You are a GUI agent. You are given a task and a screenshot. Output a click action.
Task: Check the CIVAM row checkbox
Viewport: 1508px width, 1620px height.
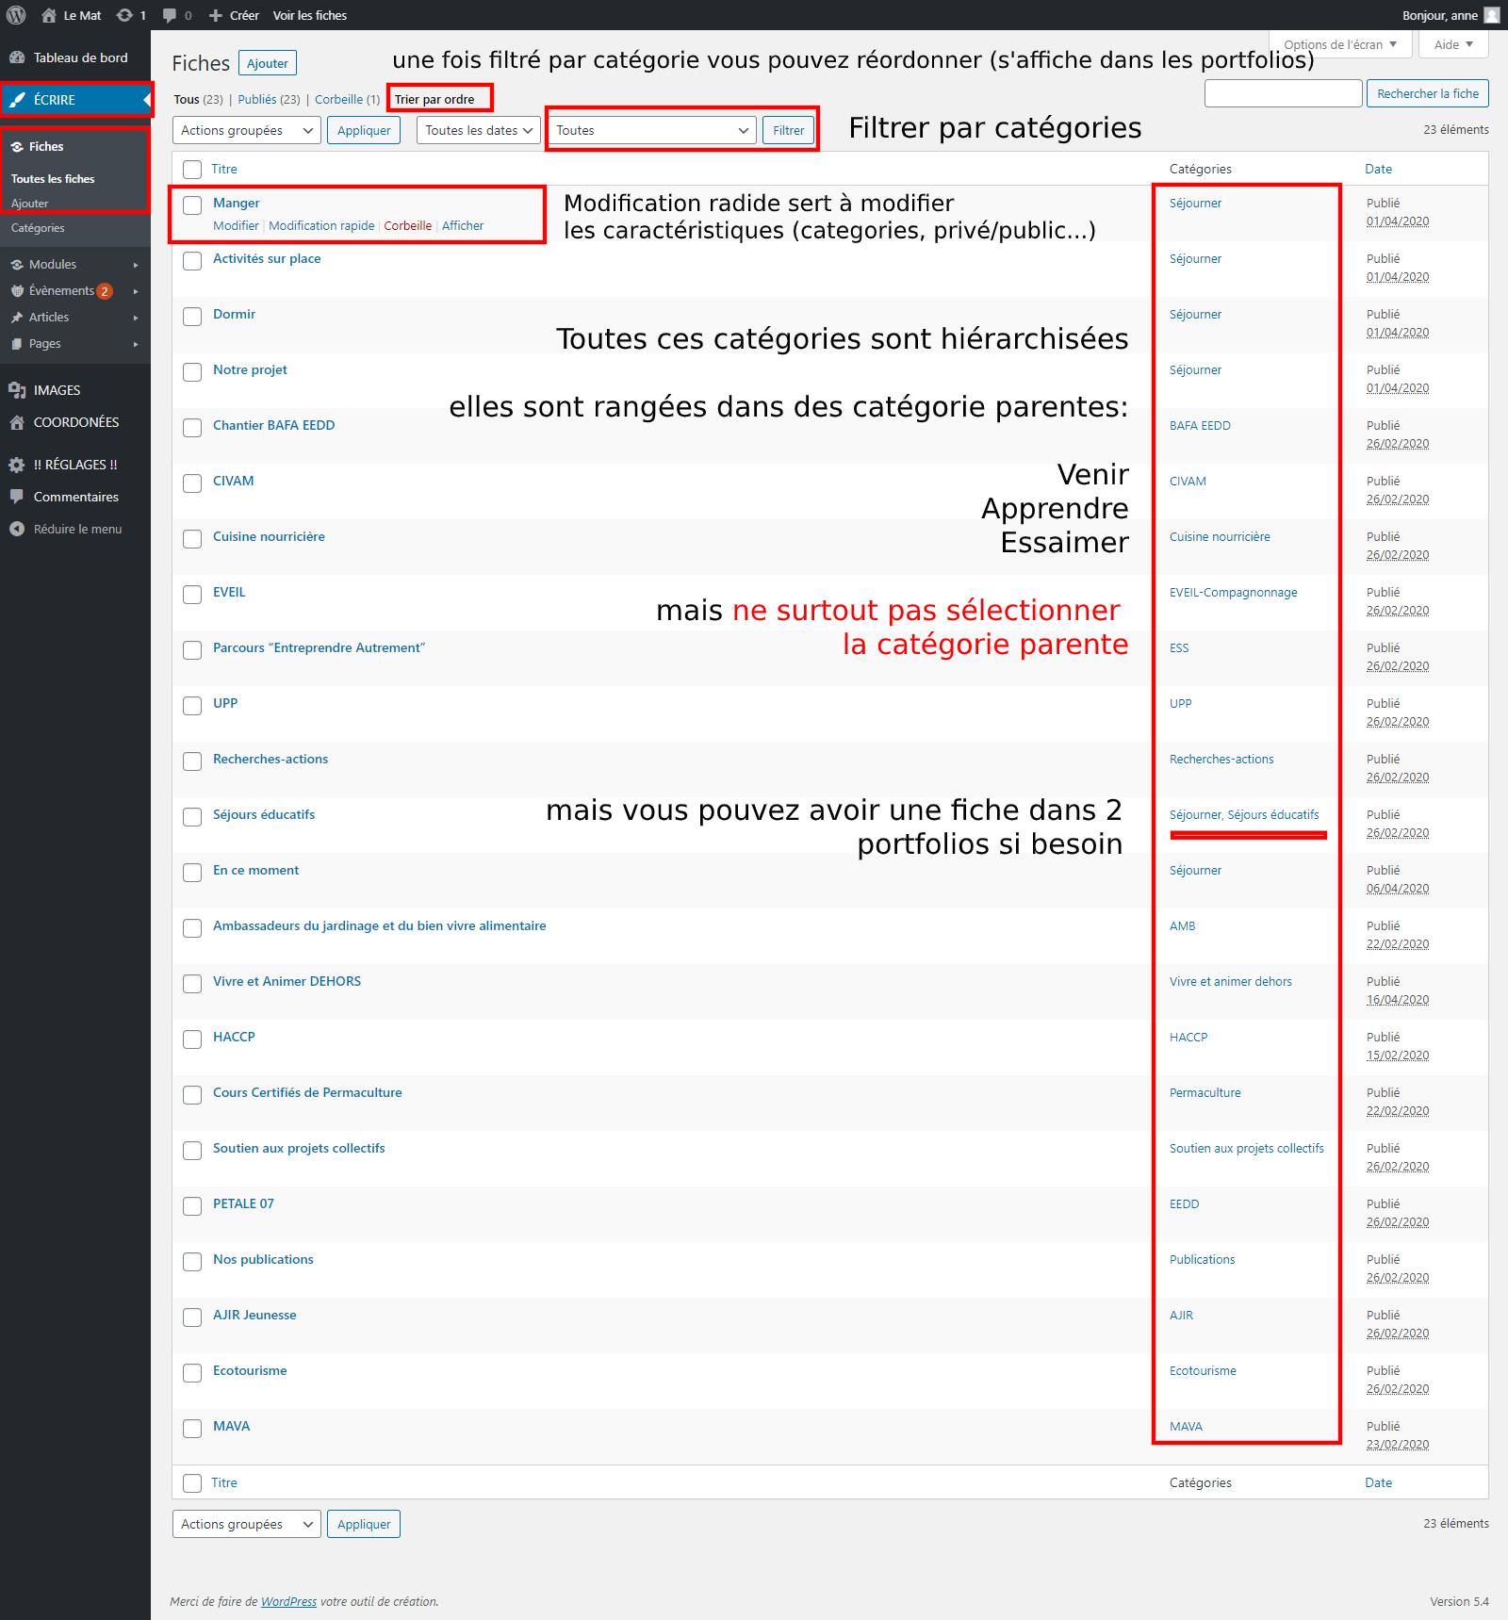192,483
